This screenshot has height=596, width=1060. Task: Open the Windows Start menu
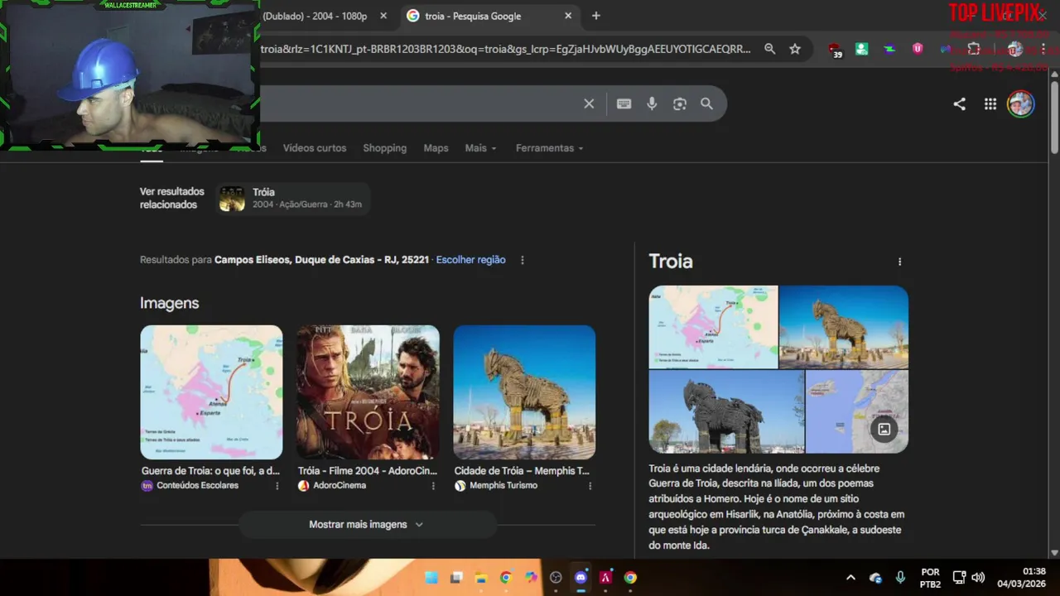pyautogui.click(x=431, y=578)
